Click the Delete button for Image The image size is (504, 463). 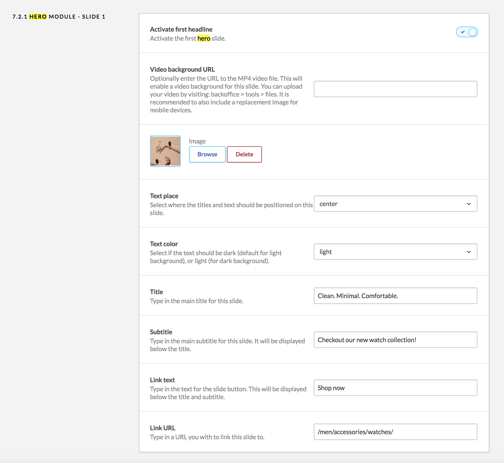click(x=244, y=154)
